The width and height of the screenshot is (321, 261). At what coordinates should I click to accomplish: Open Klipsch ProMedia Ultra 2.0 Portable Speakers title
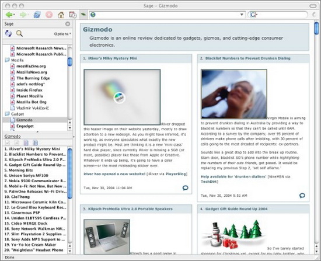[x=130, y=209]
